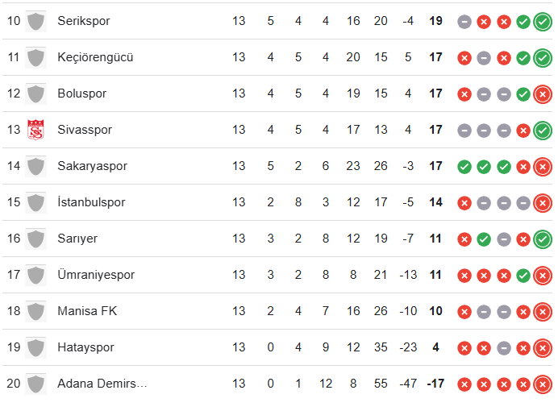Click Ümraniyespor's green win form icon
558x411 pixels.
tap(523, 276)
